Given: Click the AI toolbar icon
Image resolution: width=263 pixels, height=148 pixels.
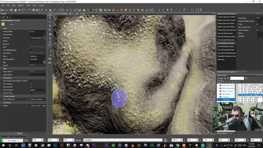Looking at the screenshot, I should point(67,10).
